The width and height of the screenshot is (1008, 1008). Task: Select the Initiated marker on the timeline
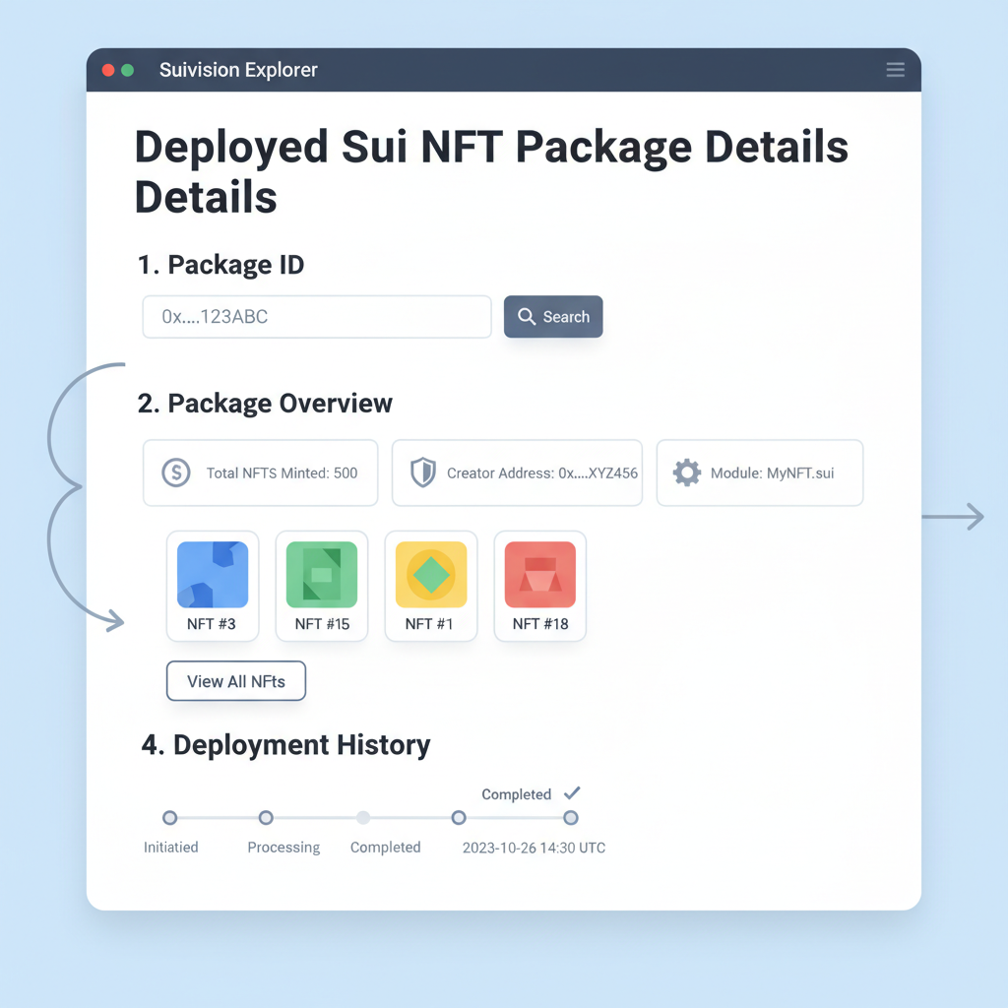pos(170,817)
